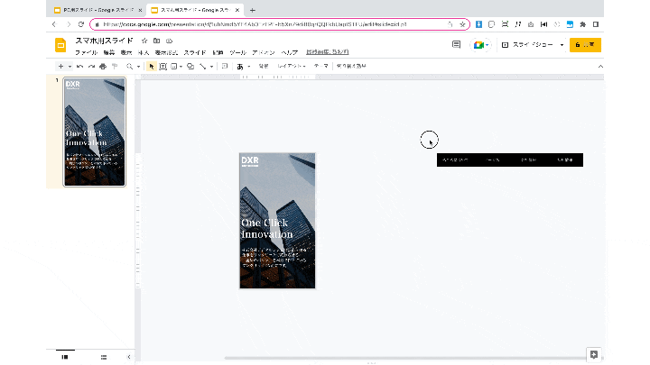Viewport: 650px width, 365px height.
Task: Click the print icon in the toolbar
Action: pos(102,67)
